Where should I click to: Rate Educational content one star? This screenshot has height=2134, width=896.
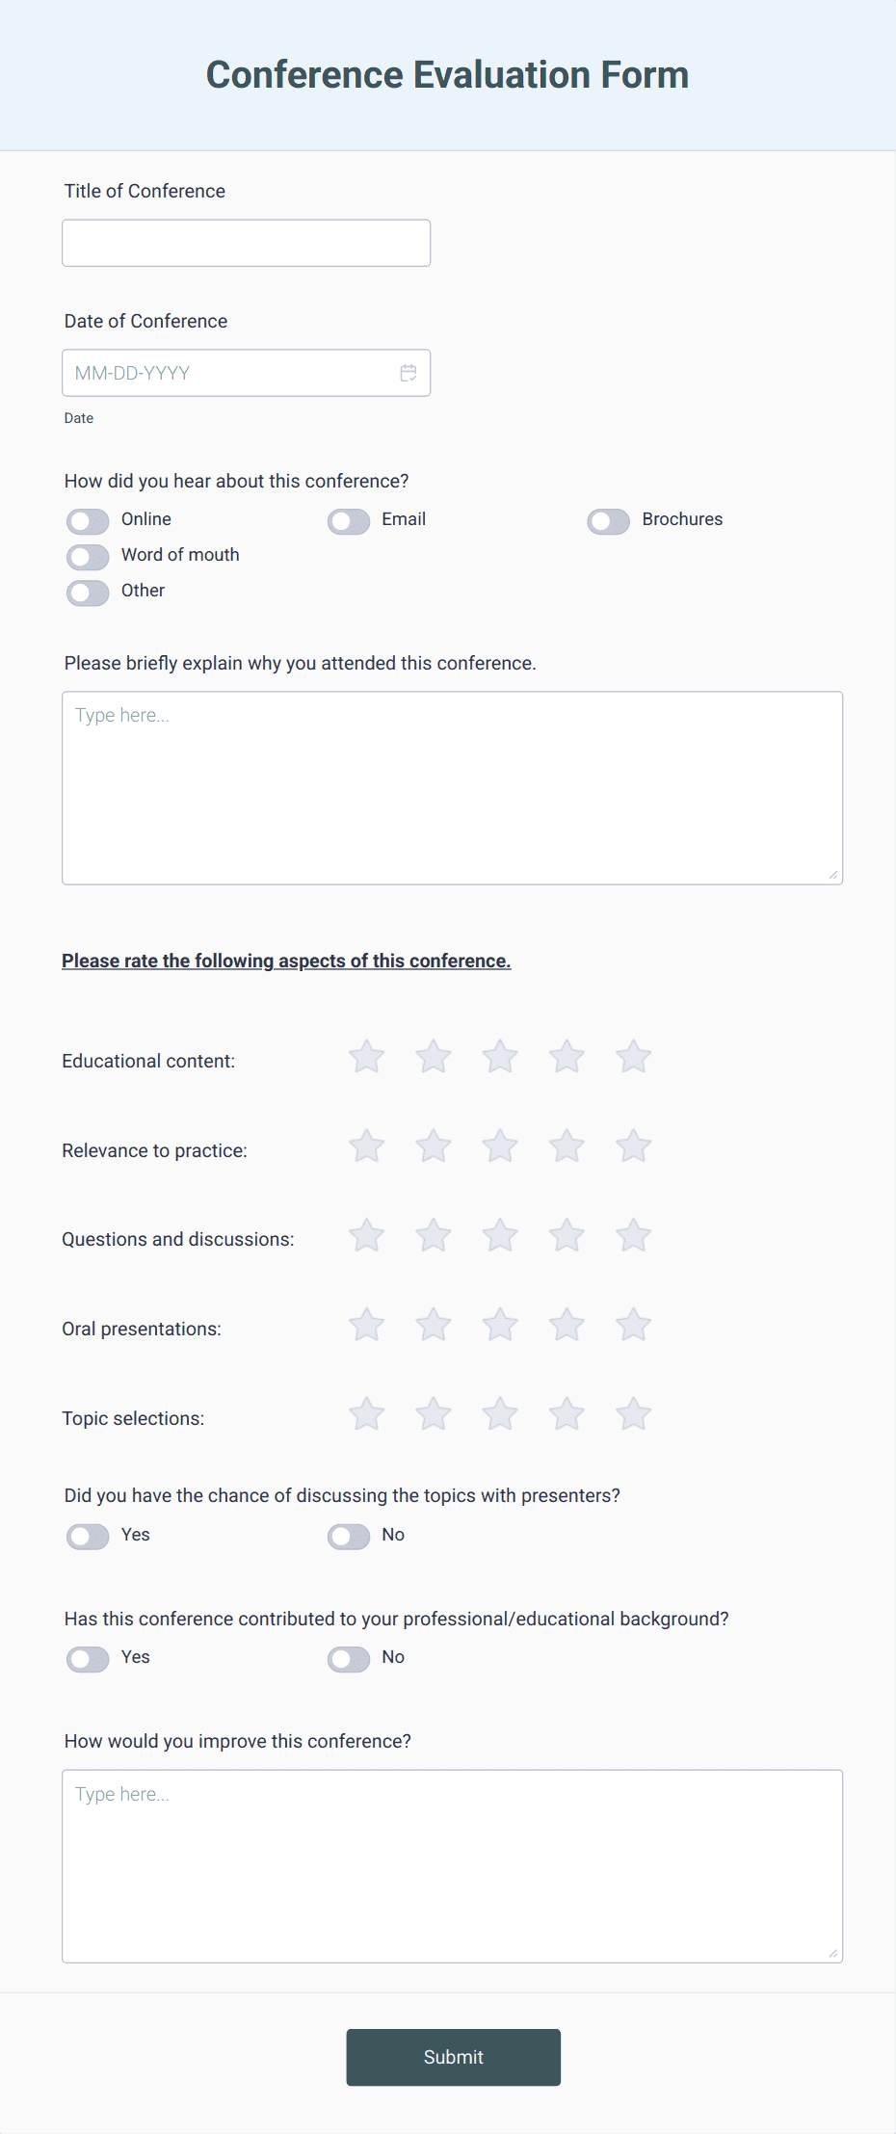365,1056
